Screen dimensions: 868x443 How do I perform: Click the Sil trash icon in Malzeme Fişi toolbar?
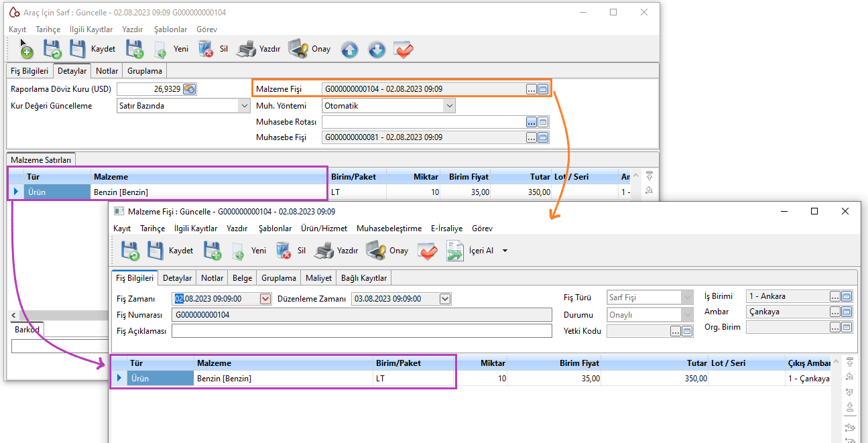click(282, 251)
